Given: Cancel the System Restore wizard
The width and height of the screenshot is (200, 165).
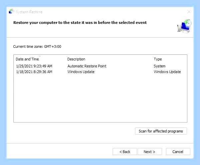Looking at the screenshot, I should coord(178,152).
